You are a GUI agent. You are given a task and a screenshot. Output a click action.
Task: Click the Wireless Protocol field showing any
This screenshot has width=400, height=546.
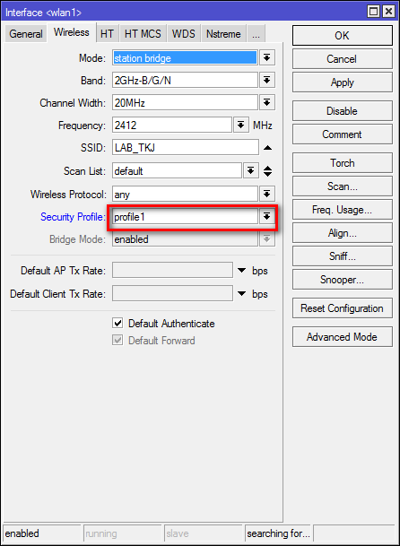click(x=185, y=194)
